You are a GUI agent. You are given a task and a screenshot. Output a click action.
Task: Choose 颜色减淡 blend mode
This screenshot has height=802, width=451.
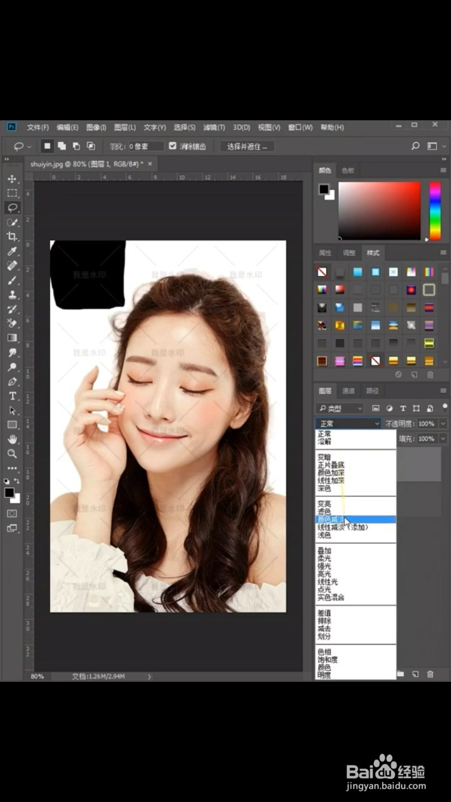coord(355,519)
